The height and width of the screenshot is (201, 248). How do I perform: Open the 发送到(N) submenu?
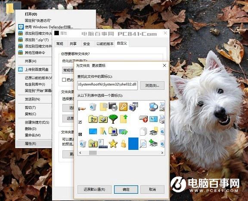32,99
